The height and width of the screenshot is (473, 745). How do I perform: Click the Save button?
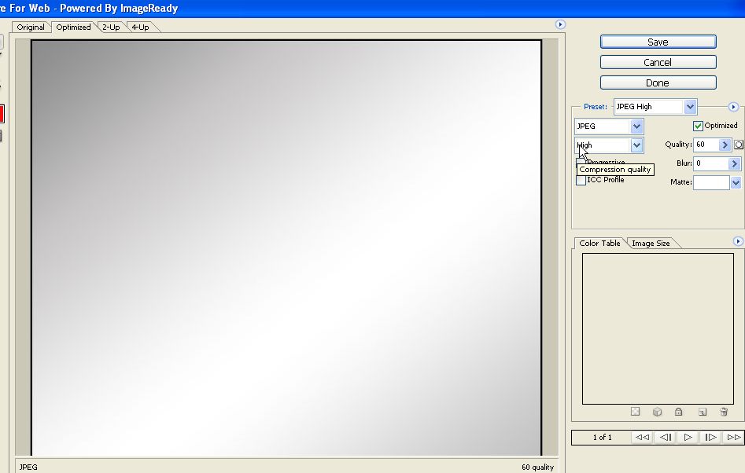[658, 42]
